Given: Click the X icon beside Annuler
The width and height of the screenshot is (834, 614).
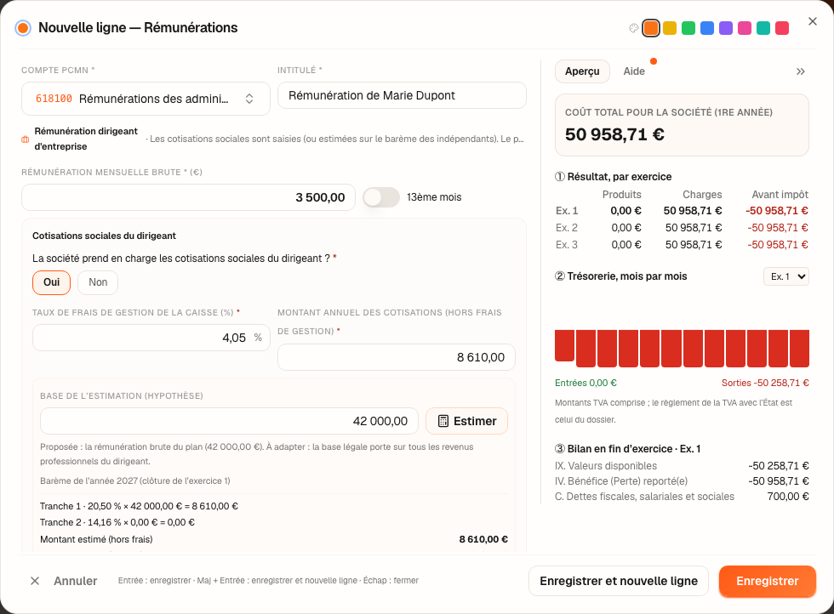Looking at the screenshot, I should (35, 581).
